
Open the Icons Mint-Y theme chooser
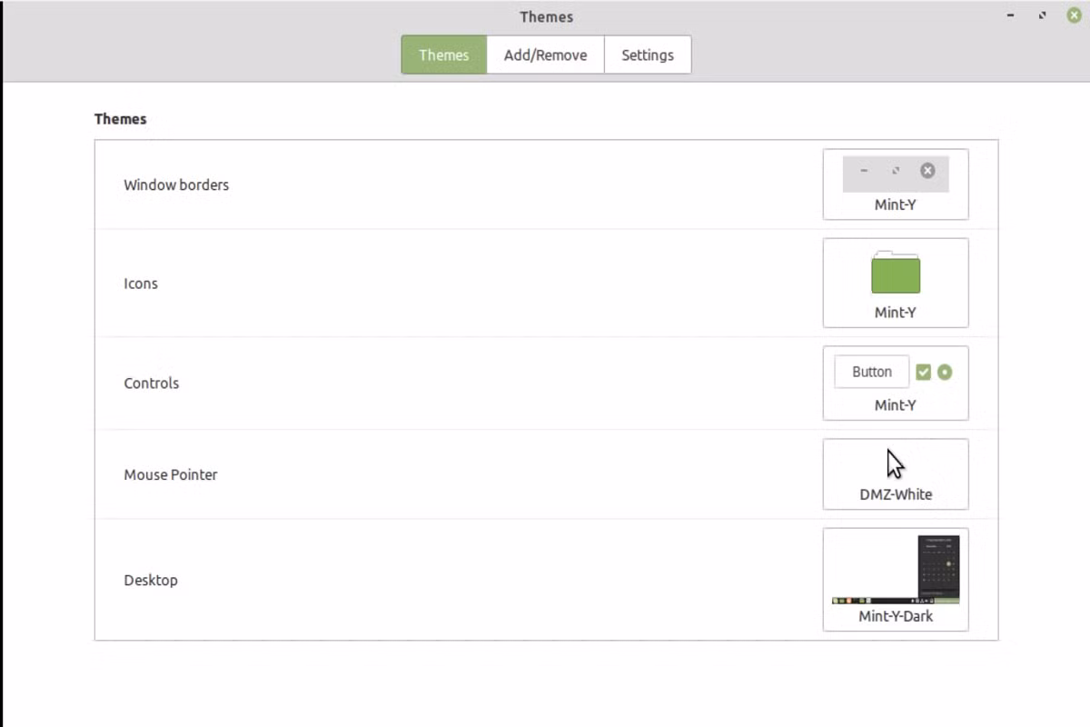[896, 283]
